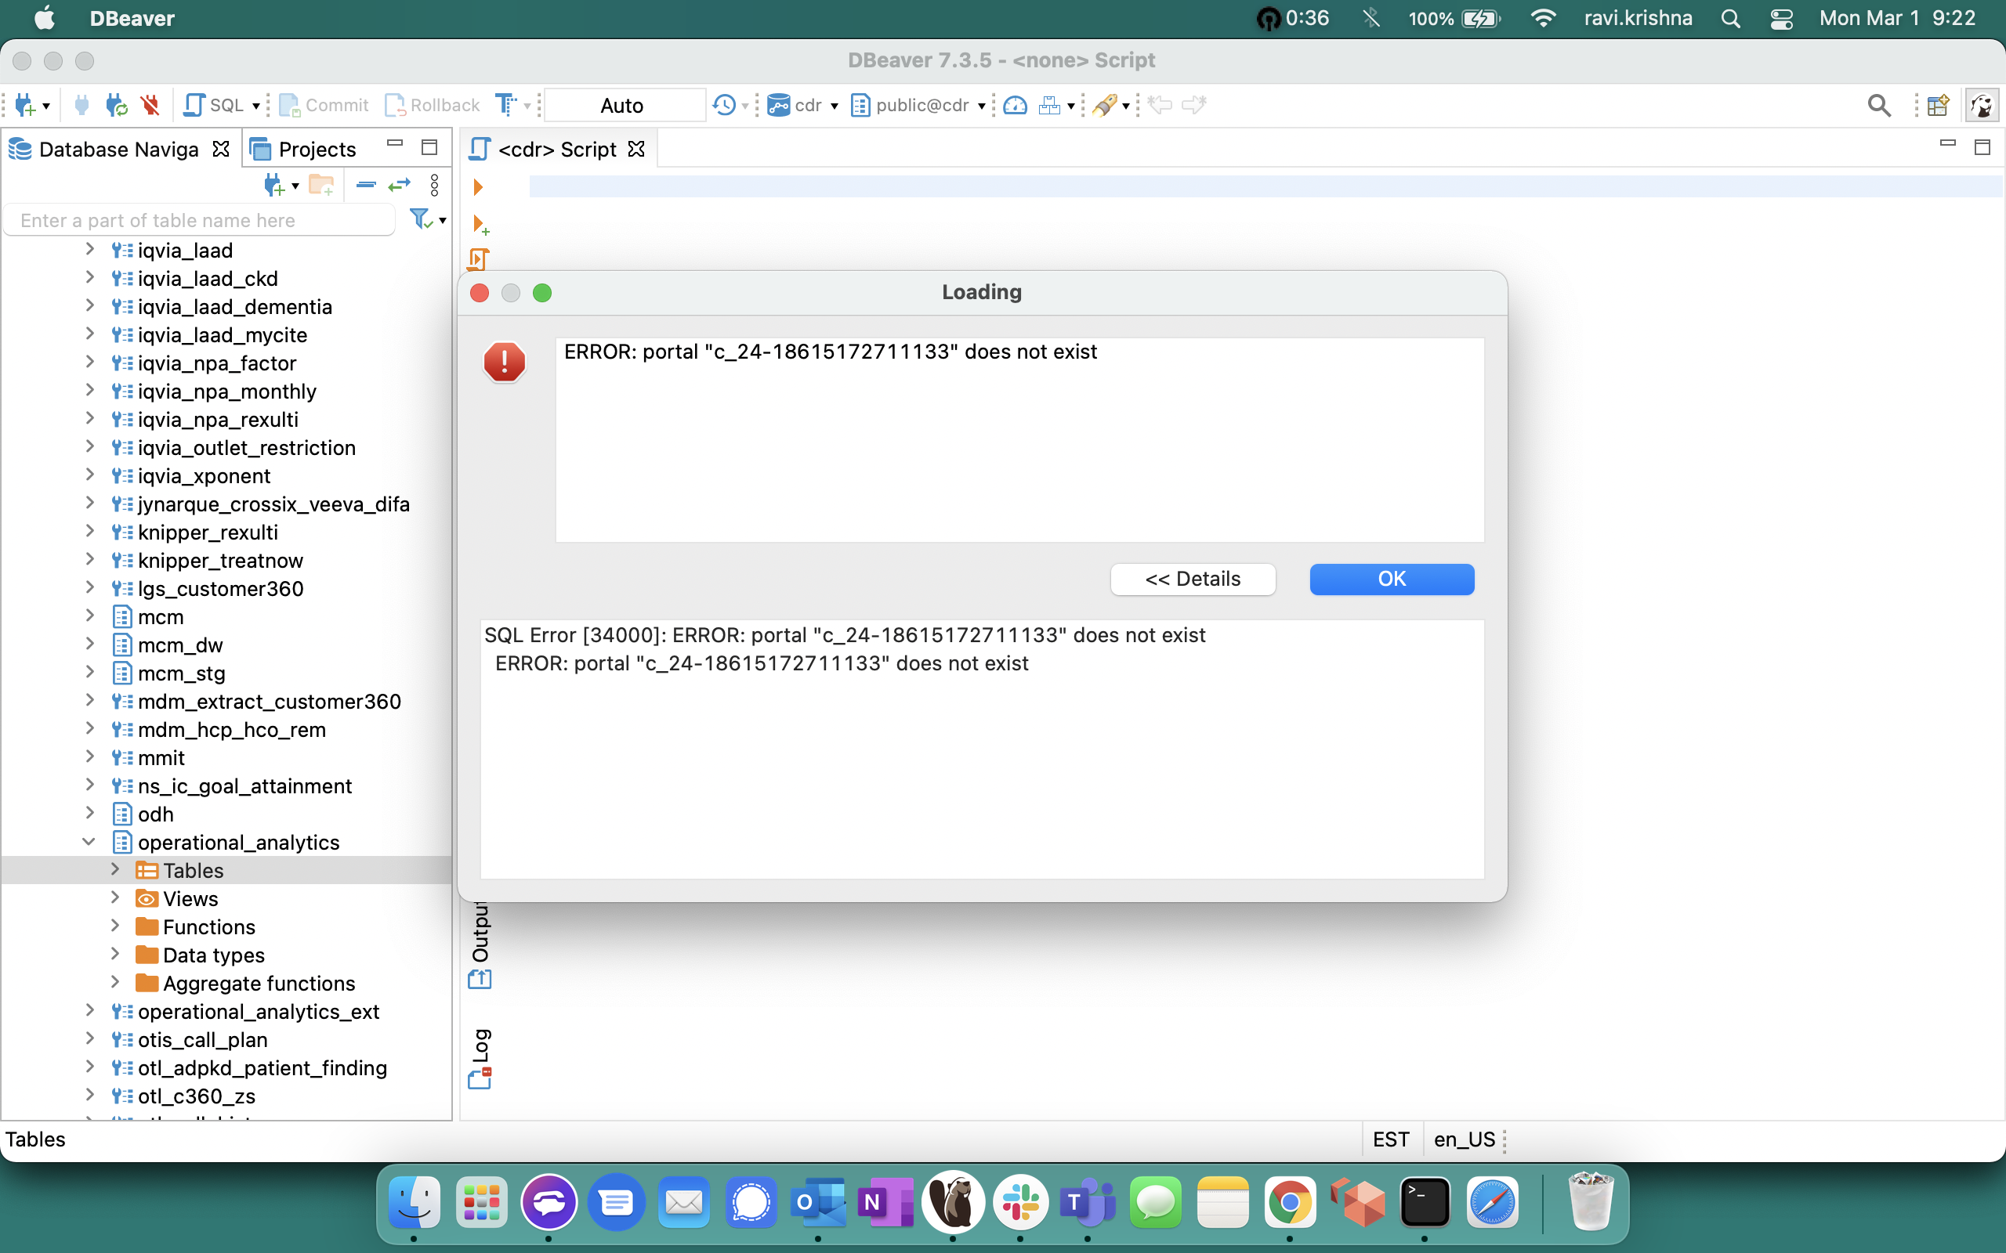The height and width of the screenshot is (1253, 2006).
Task: Click the dashboard gauge icon in toolbar
Action: click(1015, 105)
